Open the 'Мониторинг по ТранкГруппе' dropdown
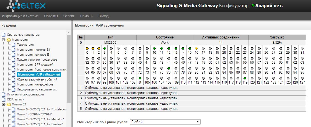The width and height of the screenshot is (311, 127). point(165,122)
